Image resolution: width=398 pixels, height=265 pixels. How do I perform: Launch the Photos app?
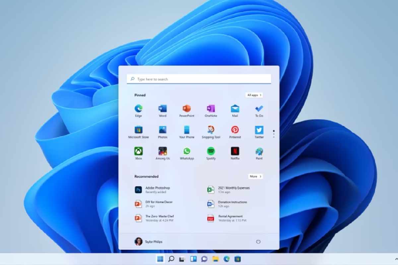(163, 132)
